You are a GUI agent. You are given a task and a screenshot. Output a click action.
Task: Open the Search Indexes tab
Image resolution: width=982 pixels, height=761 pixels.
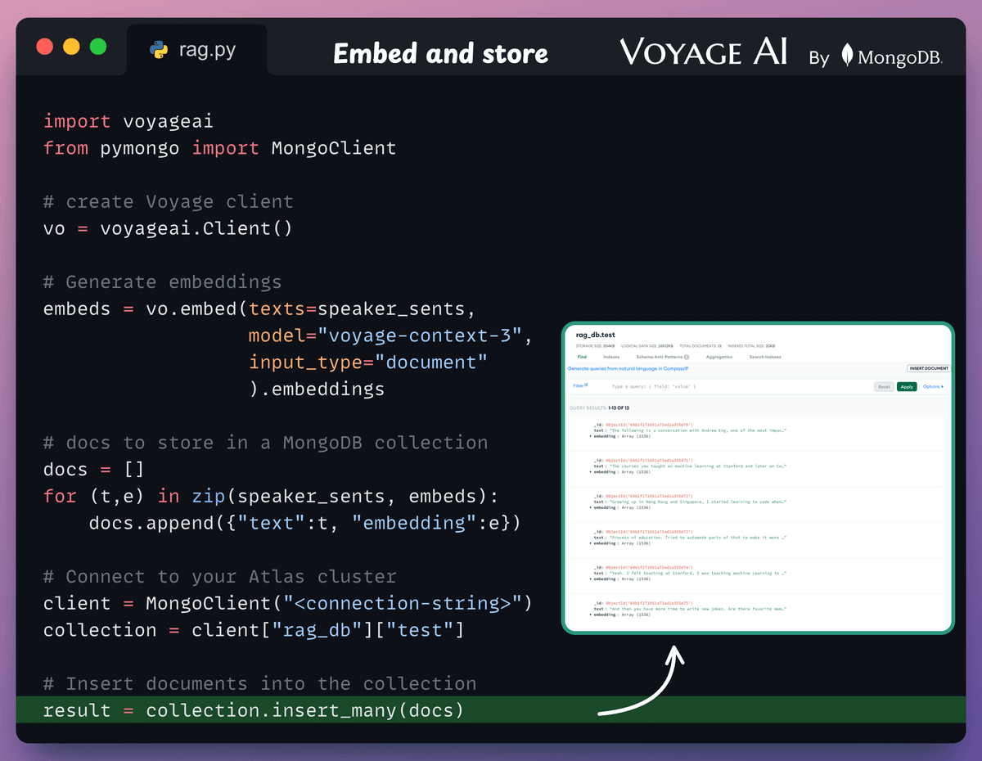coord(765,357)
